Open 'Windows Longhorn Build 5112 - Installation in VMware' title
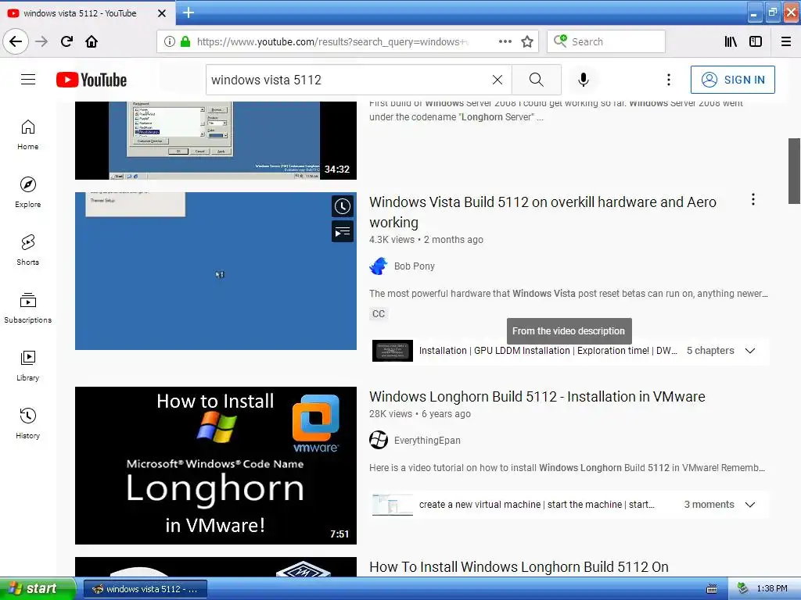The image size is (801, 600). point(537,396)
